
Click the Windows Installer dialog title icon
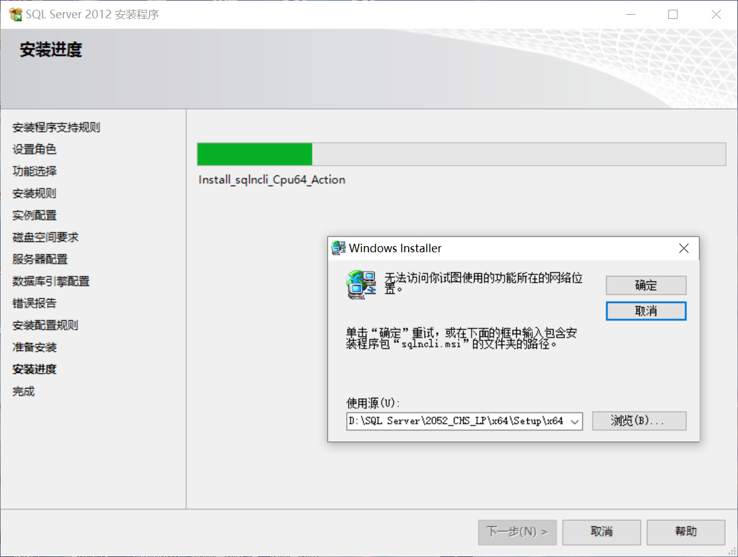pos(338,249)
